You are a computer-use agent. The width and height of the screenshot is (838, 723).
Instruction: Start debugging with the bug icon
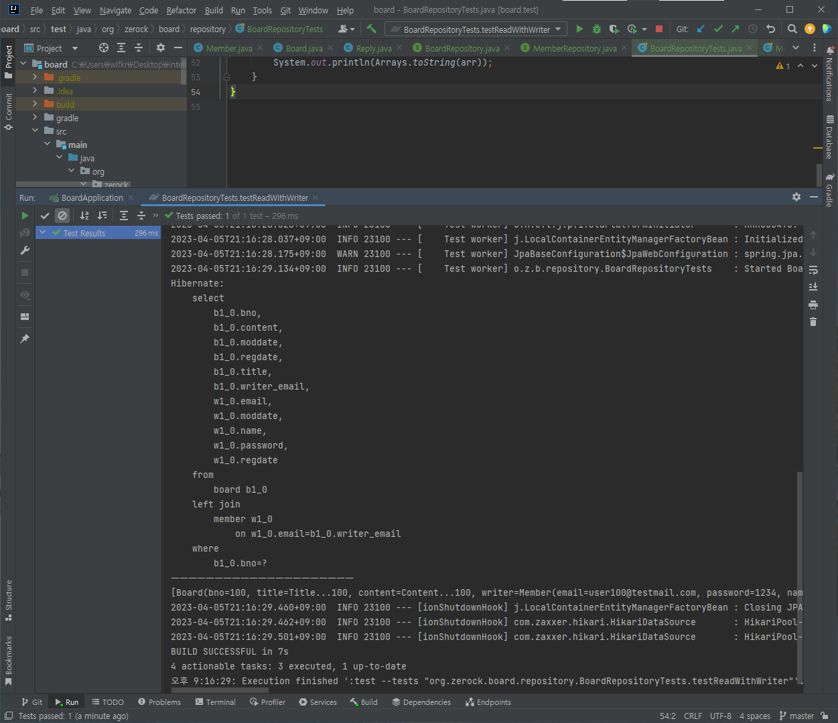pos(597,29)
